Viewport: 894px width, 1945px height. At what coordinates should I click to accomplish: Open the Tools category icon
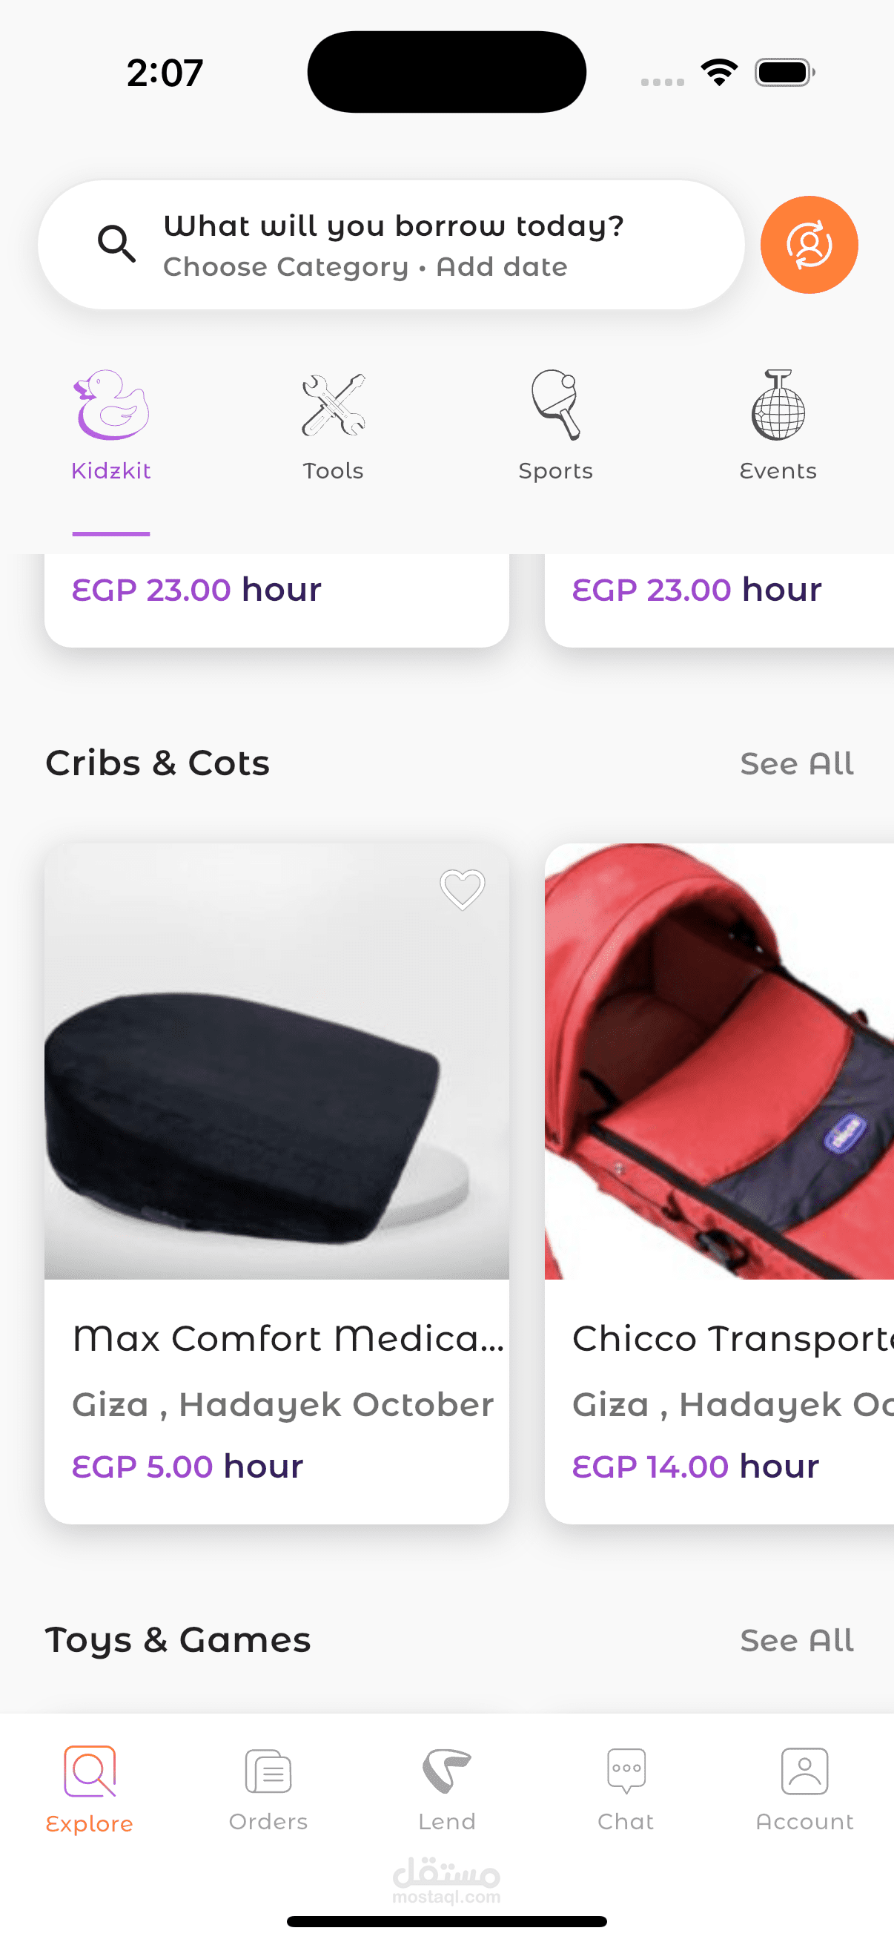tap(334, 405)
